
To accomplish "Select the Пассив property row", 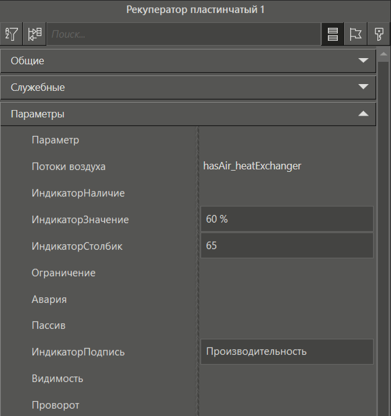I will point(48,326).
